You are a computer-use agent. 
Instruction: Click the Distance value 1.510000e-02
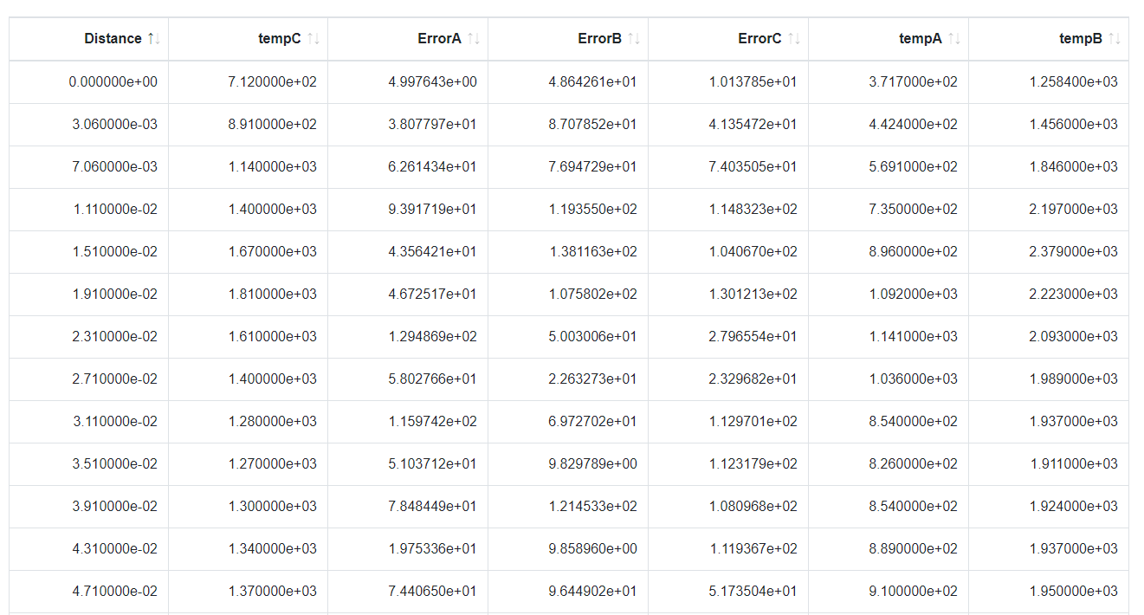pos(115,252)
